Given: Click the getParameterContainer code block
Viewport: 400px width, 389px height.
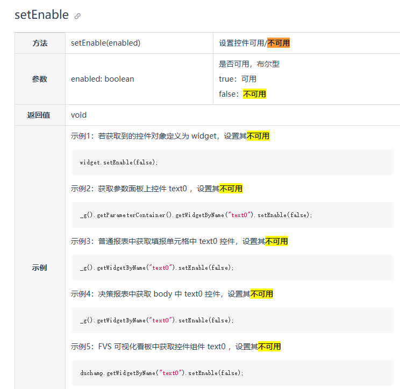Looking at the screenshot, I should (x=232, y=215).
